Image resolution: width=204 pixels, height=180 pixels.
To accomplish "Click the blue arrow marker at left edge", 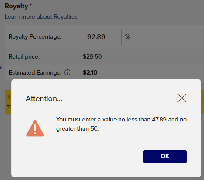I will pyautogui.click(x=1, y=68).
